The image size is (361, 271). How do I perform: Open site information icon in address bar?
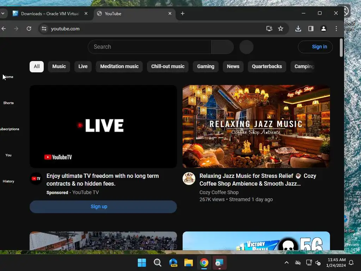click(44, 29)
